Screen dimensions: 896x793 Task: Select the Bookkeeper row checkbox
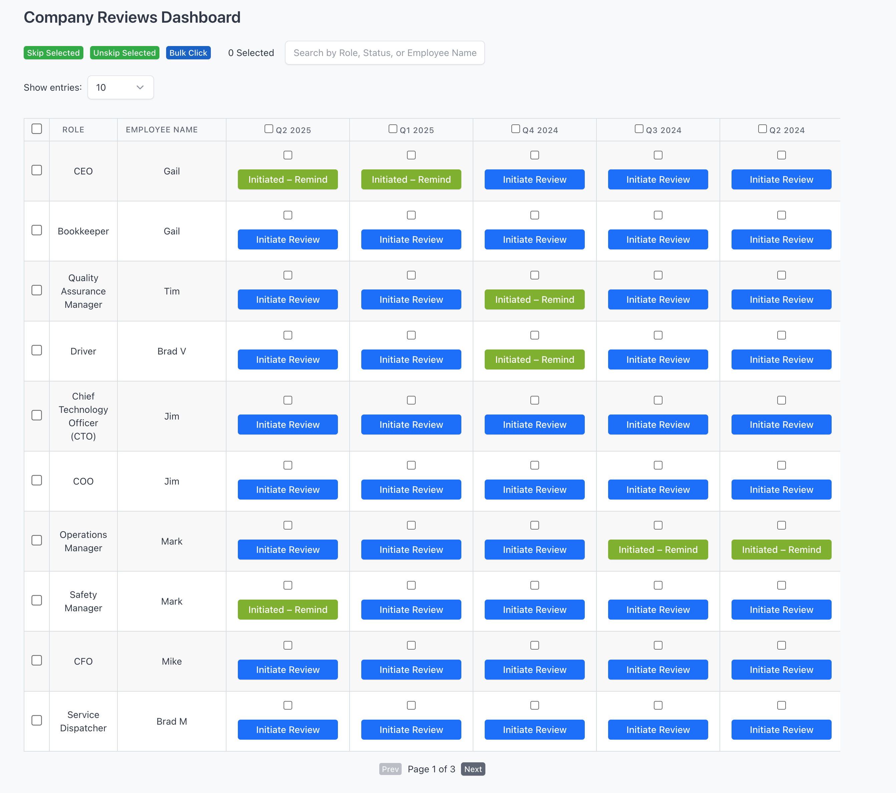pos(37,230)
